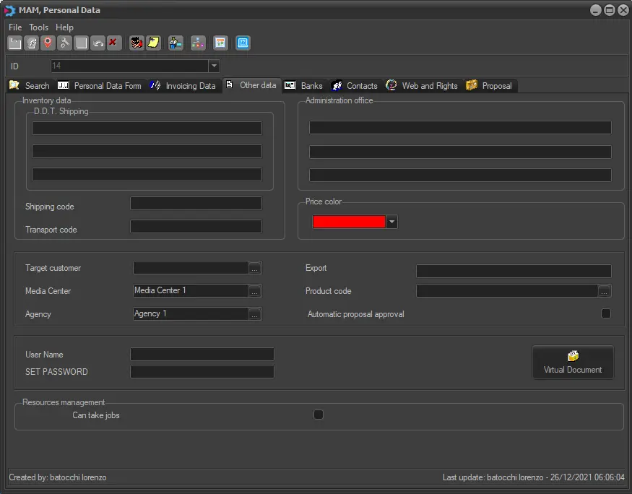This screenshot has height=494, width=632.
Task: Click the wrench tools toolbar icon
Action: 64,43
